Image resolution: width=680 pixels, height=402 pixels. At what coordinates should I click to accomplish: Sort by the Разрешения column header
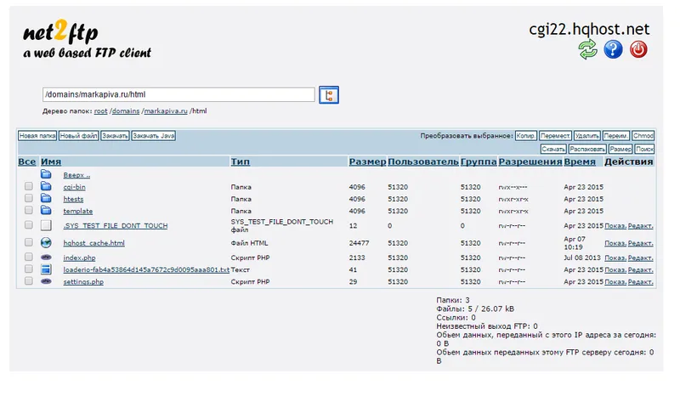pos(530,161)
